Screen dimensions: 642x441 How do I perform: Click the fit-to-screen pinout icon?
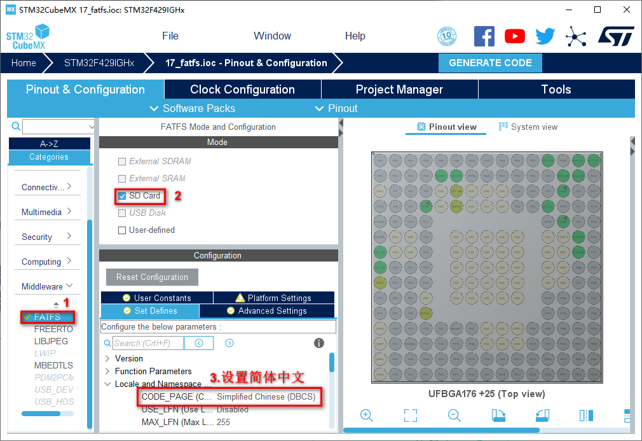[411, 415]
